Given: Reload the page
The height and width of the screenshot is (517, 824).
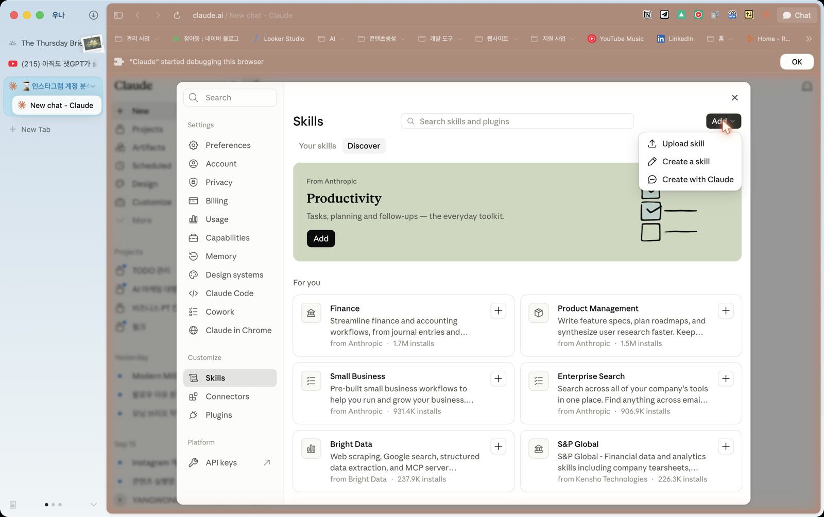Looking at the screenshot, I should coord(177,15).
